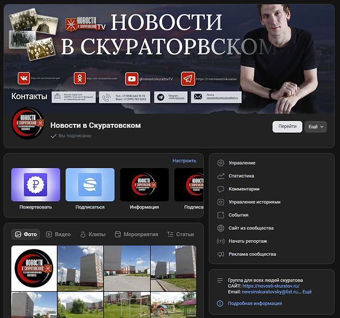Screen dimensions: 340x318
Task: Open the community avatar logo
Action: click(x=28, y=123)
